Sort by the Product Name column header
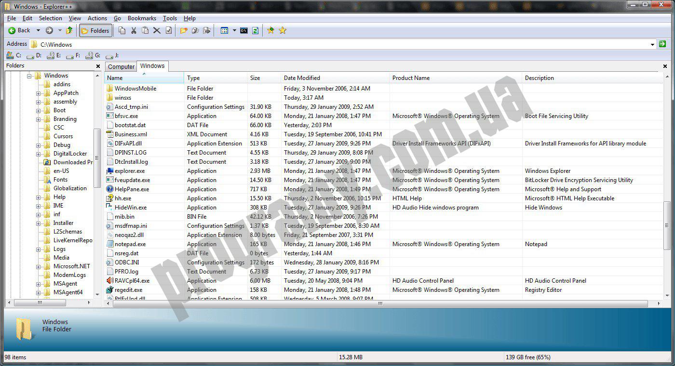This screenshot has width=675, height=366. tap(456, 78)
